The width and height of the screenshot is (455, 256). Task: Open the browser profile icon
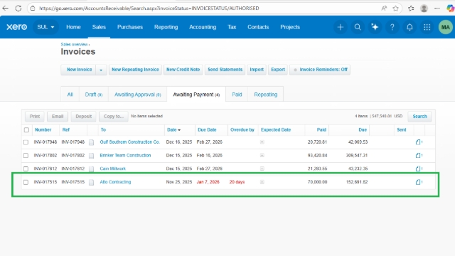424,8
